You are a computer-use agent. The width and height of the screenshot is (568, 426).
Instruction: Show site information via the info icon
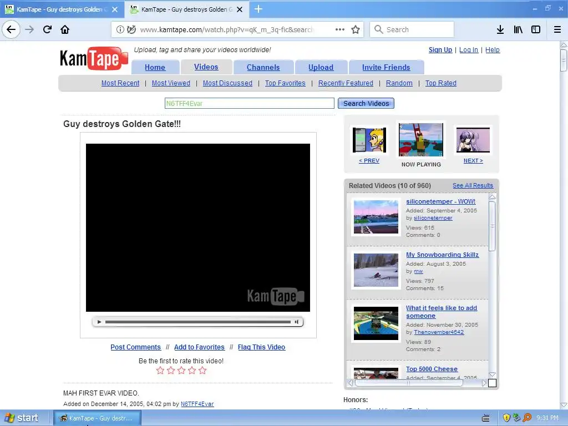pos(120,29)
